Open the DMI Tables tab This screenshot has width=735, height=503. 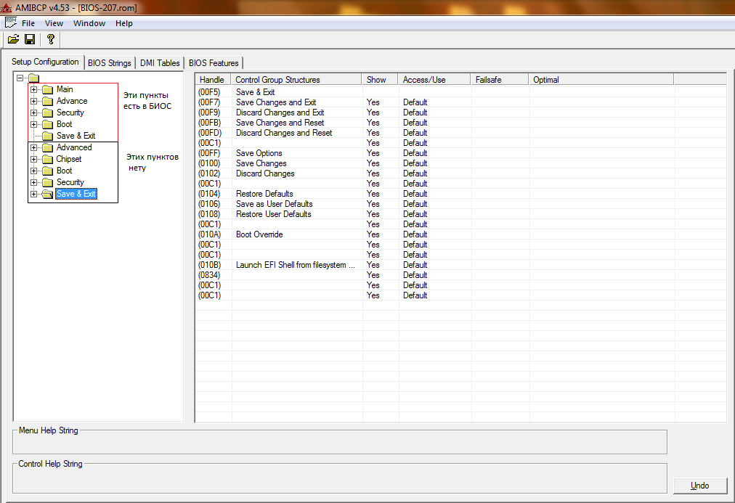pyautogui.click(x=160, y=63)
